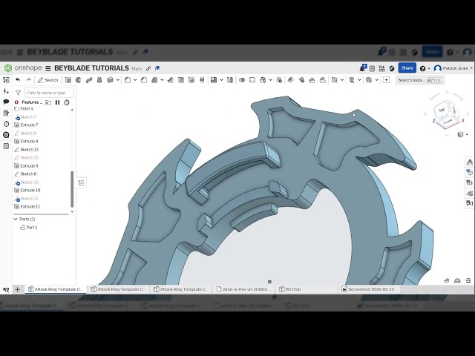Select the Sweep tool icon
The height and width of the screenshot is (356, 475).
(89, 80)
